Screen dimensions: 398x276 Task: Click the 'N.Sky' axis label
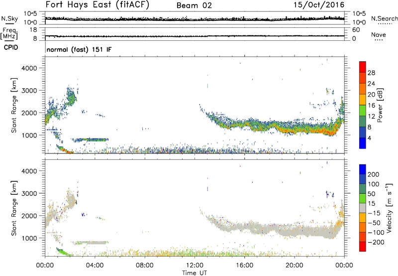tap(9, 19)
